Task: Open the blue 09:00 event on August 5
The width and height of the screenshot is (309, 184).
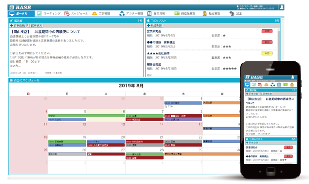Action: click(x=67, y=120)
